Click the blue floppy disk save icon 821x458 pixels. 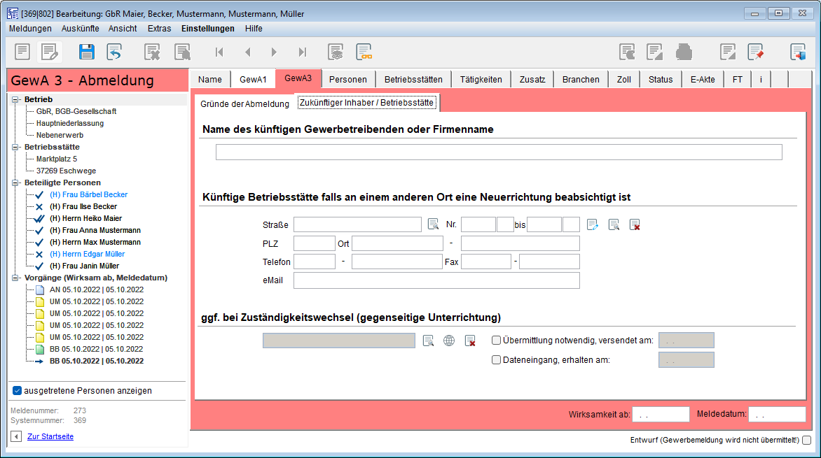coord(86,52)
